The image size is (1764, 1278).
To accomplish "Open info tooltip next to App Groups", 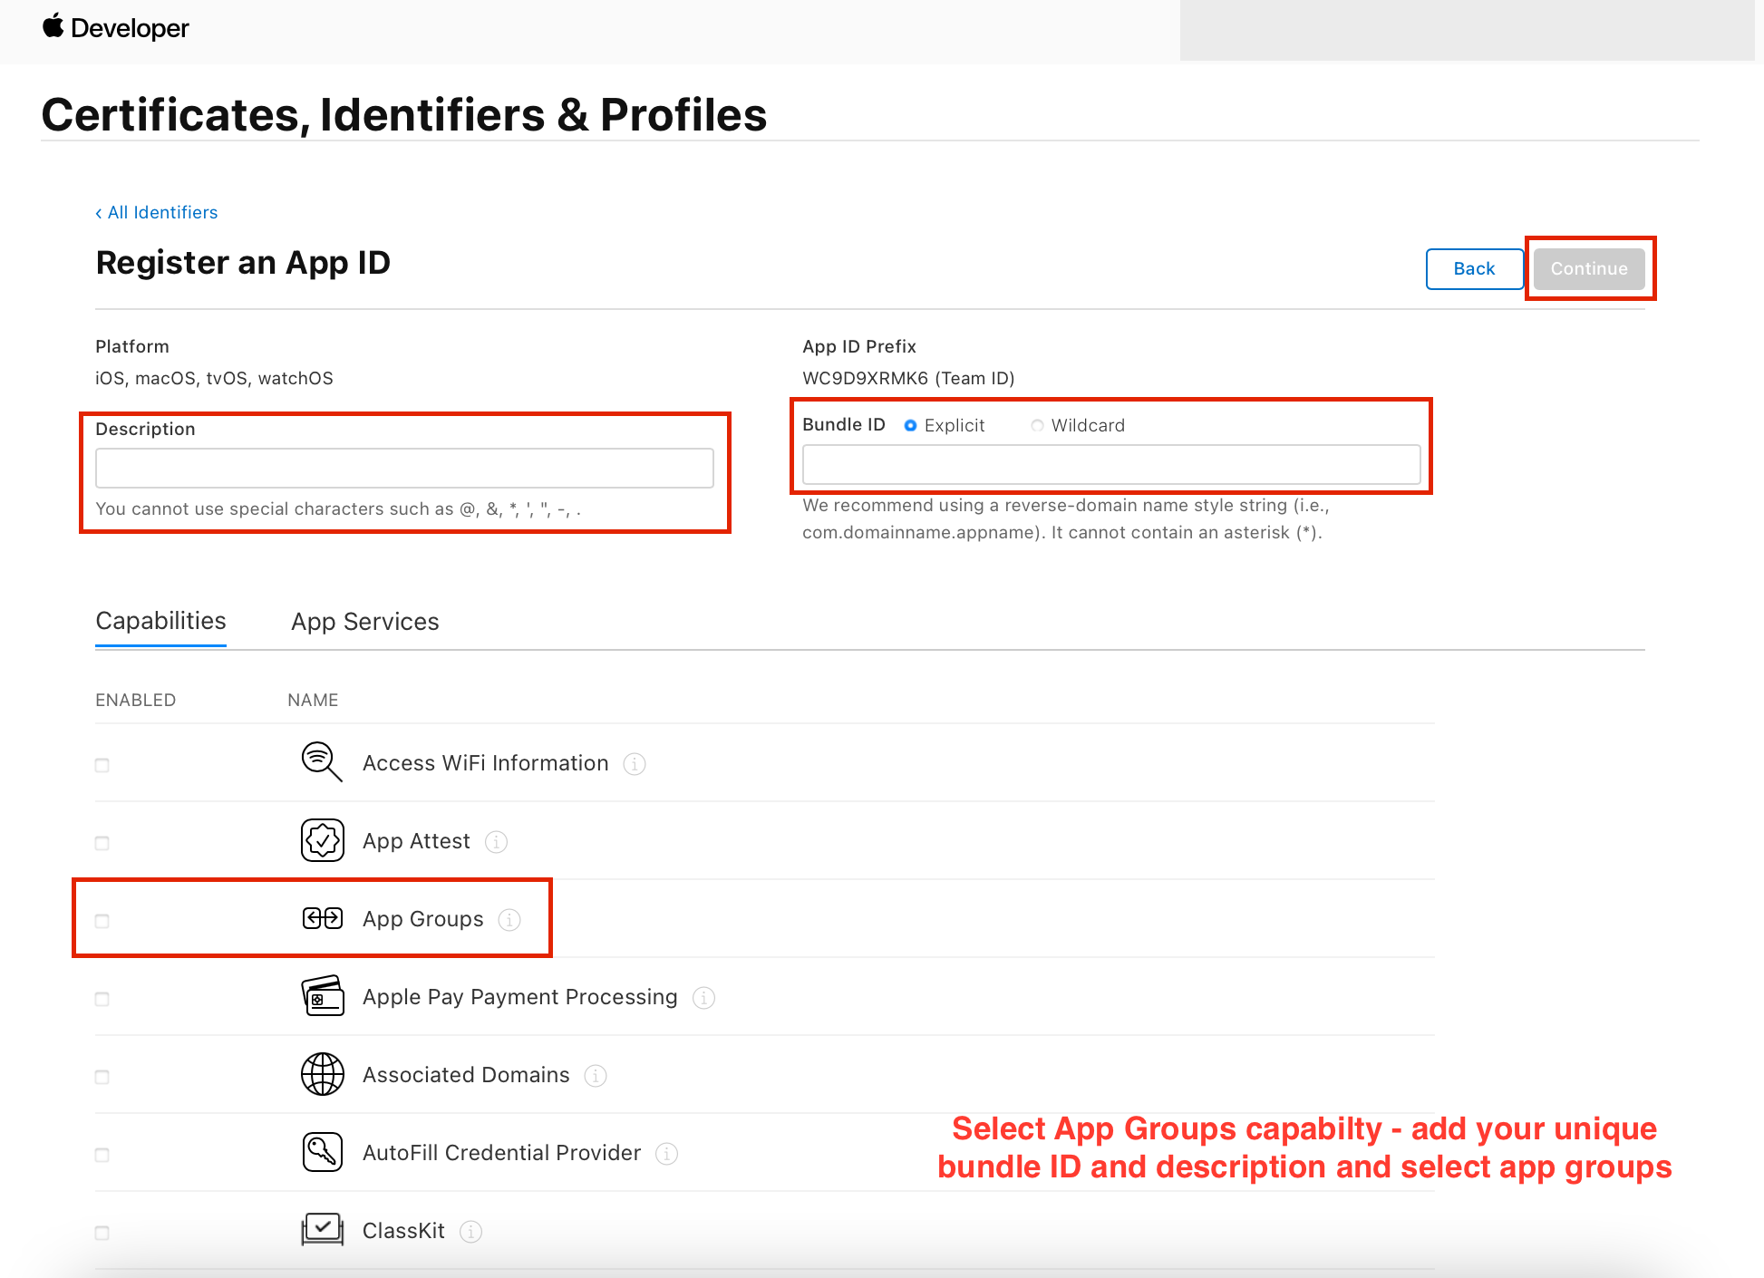I will pyautogui.click(x=509, y=920).
